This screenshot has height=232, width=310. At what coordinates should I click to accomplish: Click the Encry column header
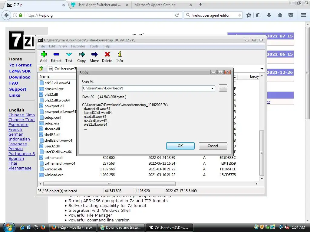(254, 76)
